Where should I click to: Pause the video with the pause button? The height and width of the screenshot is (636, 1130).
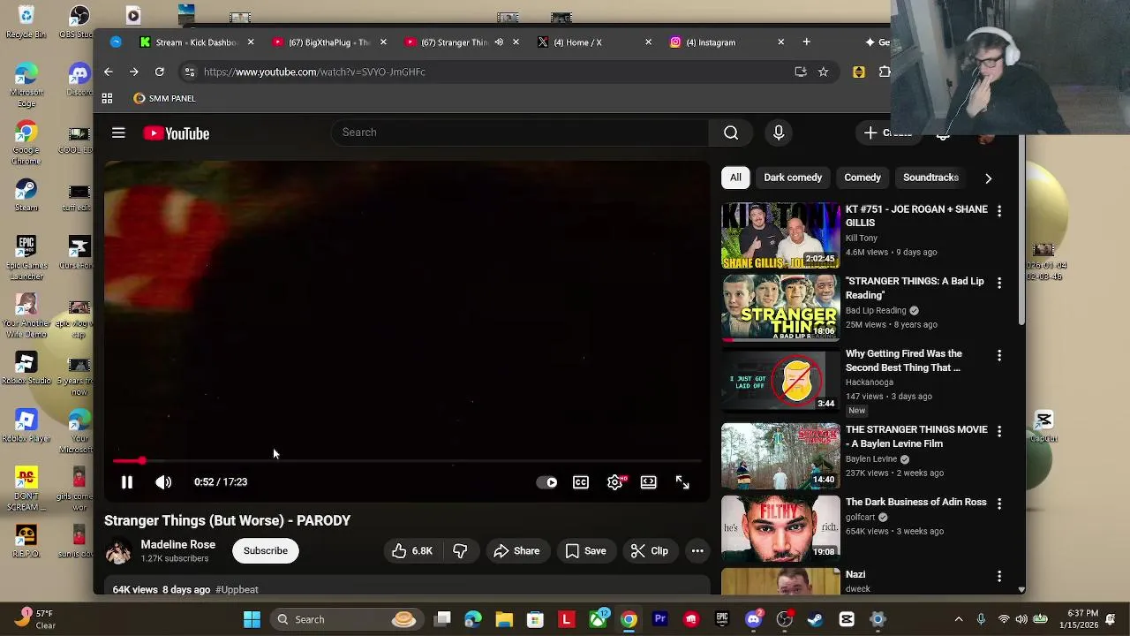point(126,482)
